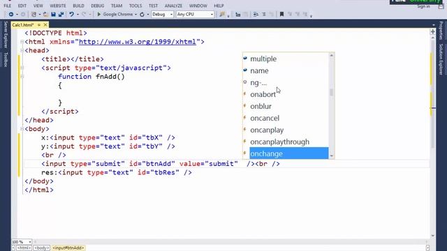Click the Open File folder icon
447x251 pixels.
point(45,14)
